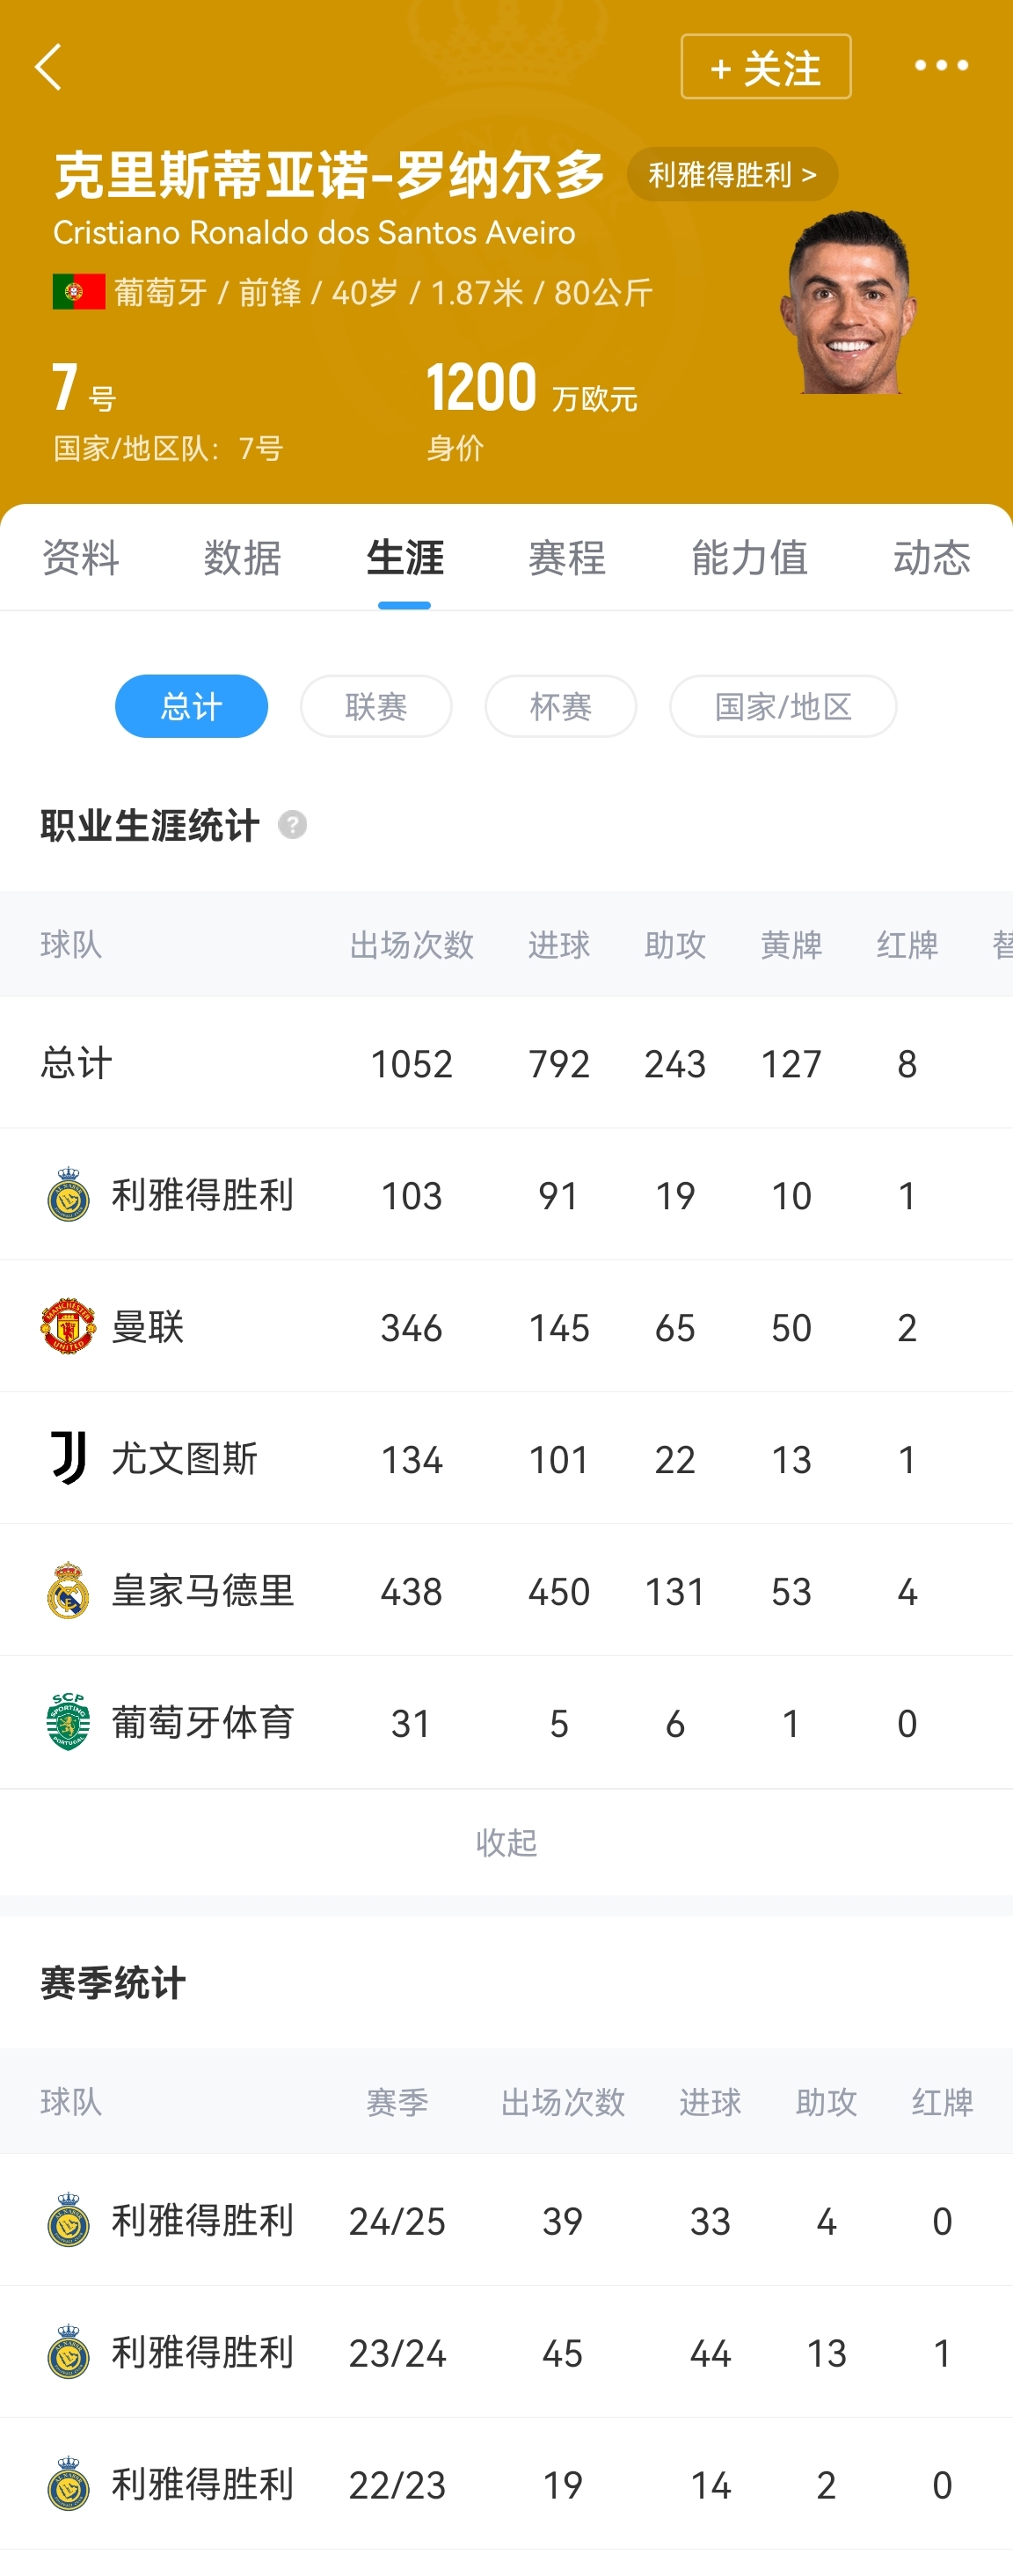Select the 总计 filter pill

191,707
